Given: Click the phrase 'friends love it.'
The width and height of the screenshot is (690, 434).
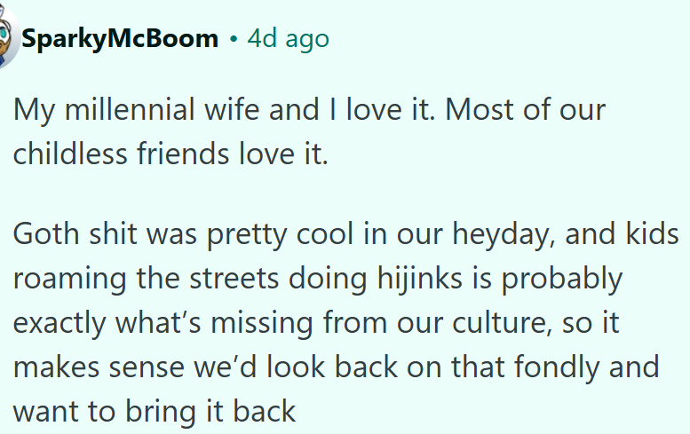Looking at the screenshot, I should tap(233, 155).
